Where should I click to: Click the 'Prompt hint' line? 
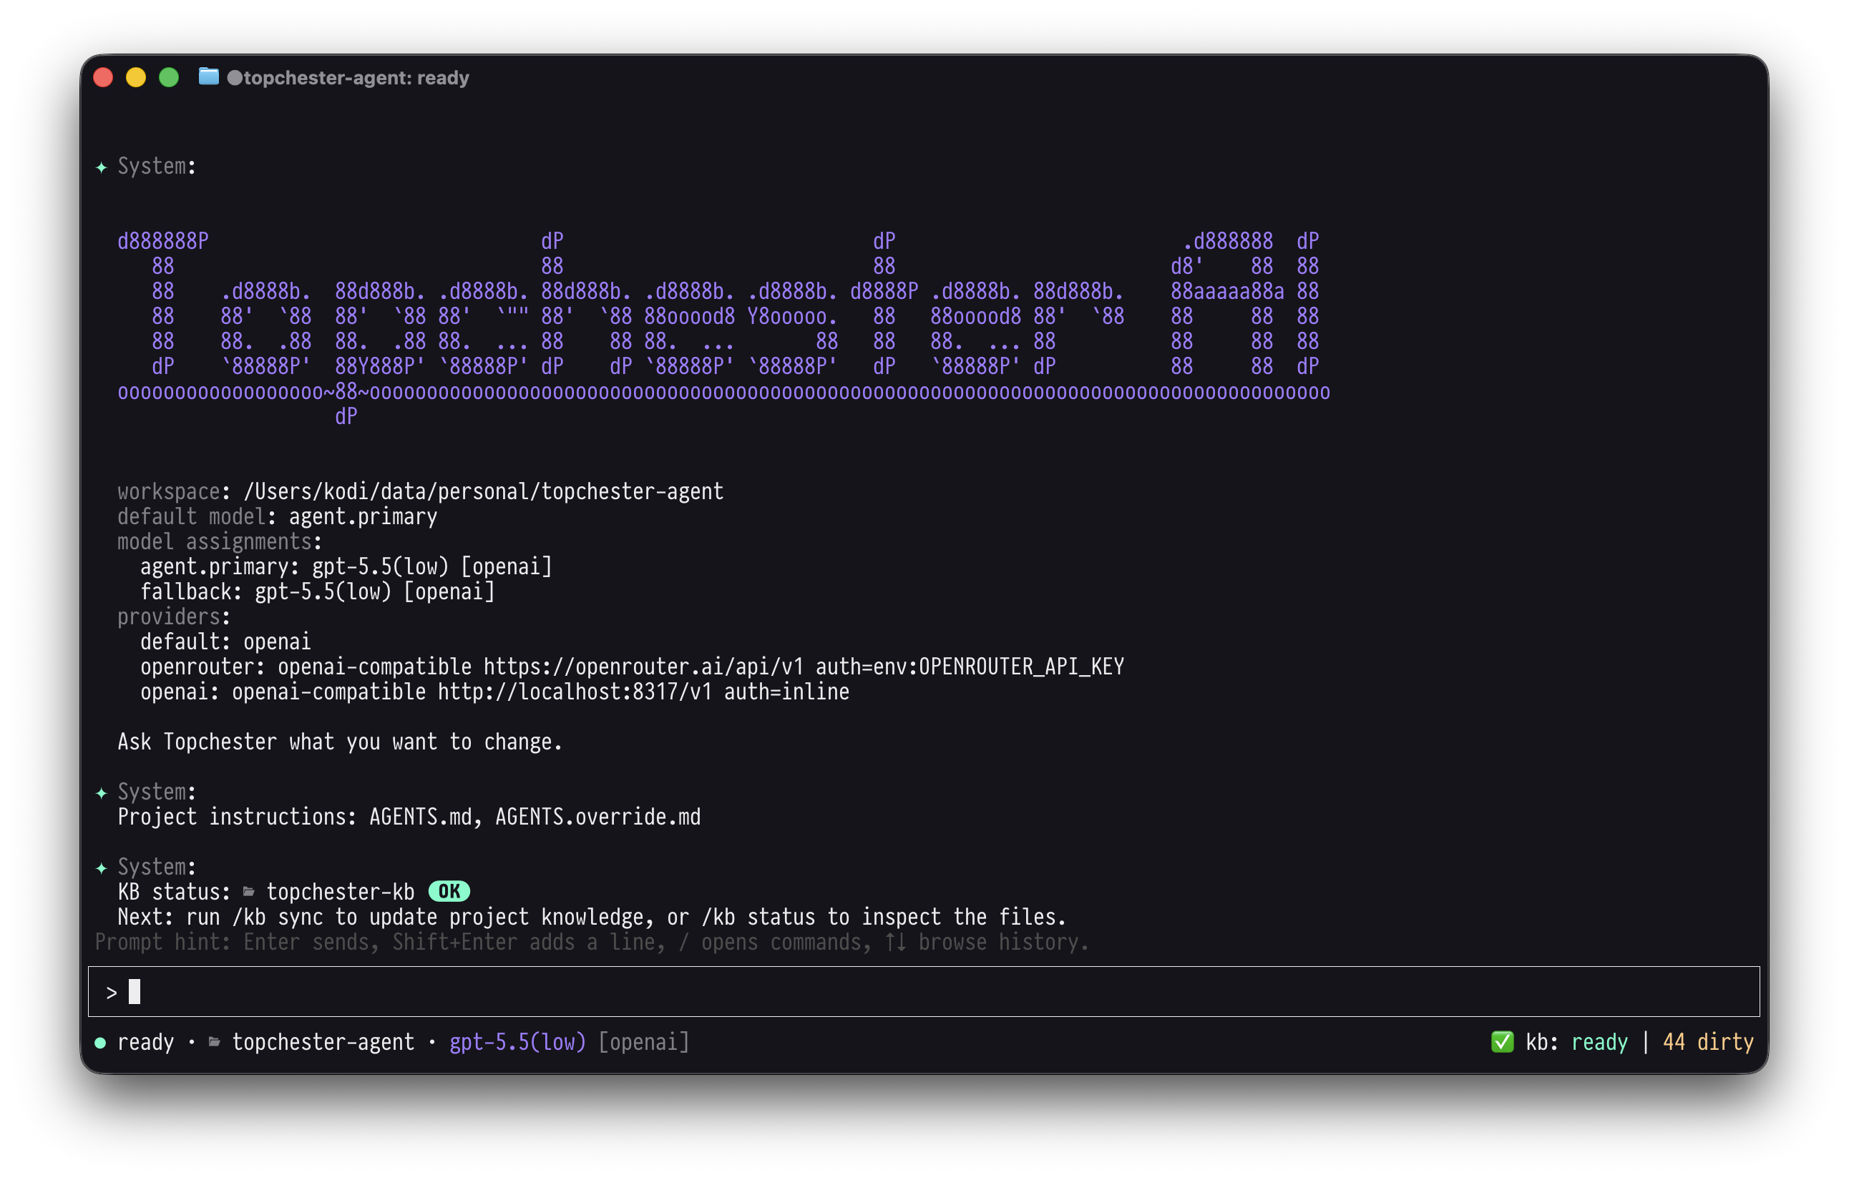[x=592, y=943]
